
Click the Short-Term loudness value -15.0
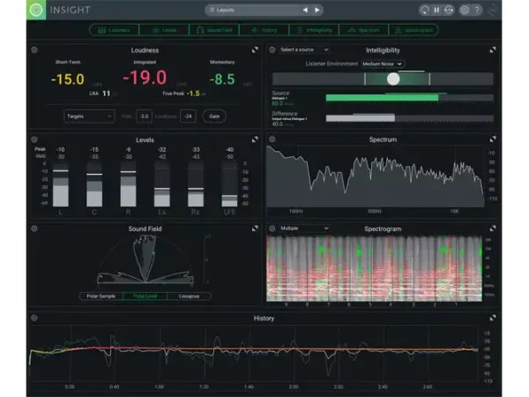tap(68, 79)
